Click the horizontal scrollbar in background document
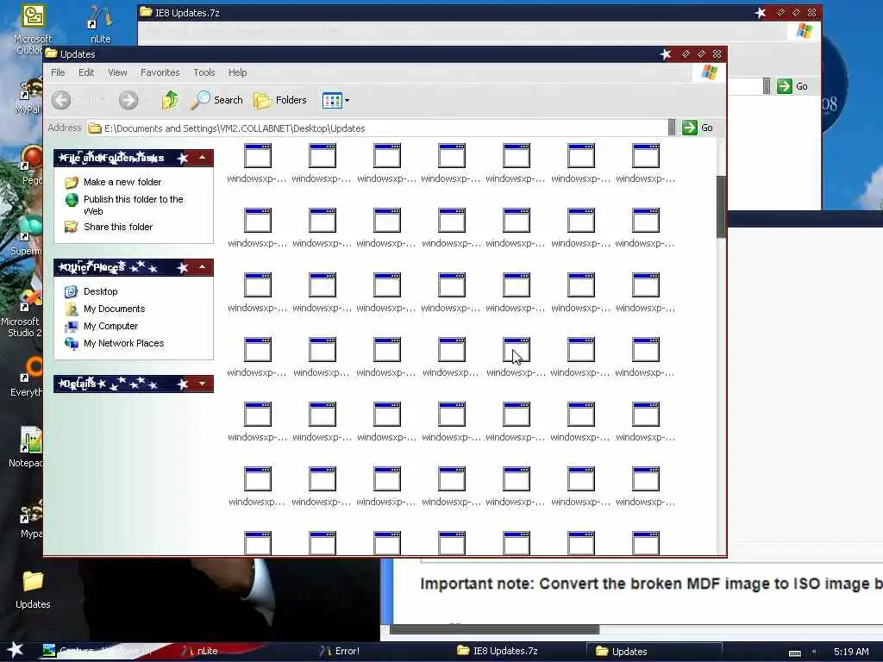 click(494, 629)
